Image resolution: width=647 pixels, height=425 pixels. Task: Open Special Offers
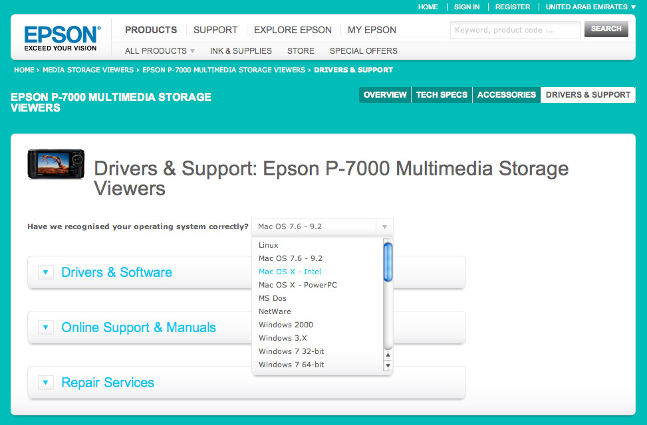364,50
